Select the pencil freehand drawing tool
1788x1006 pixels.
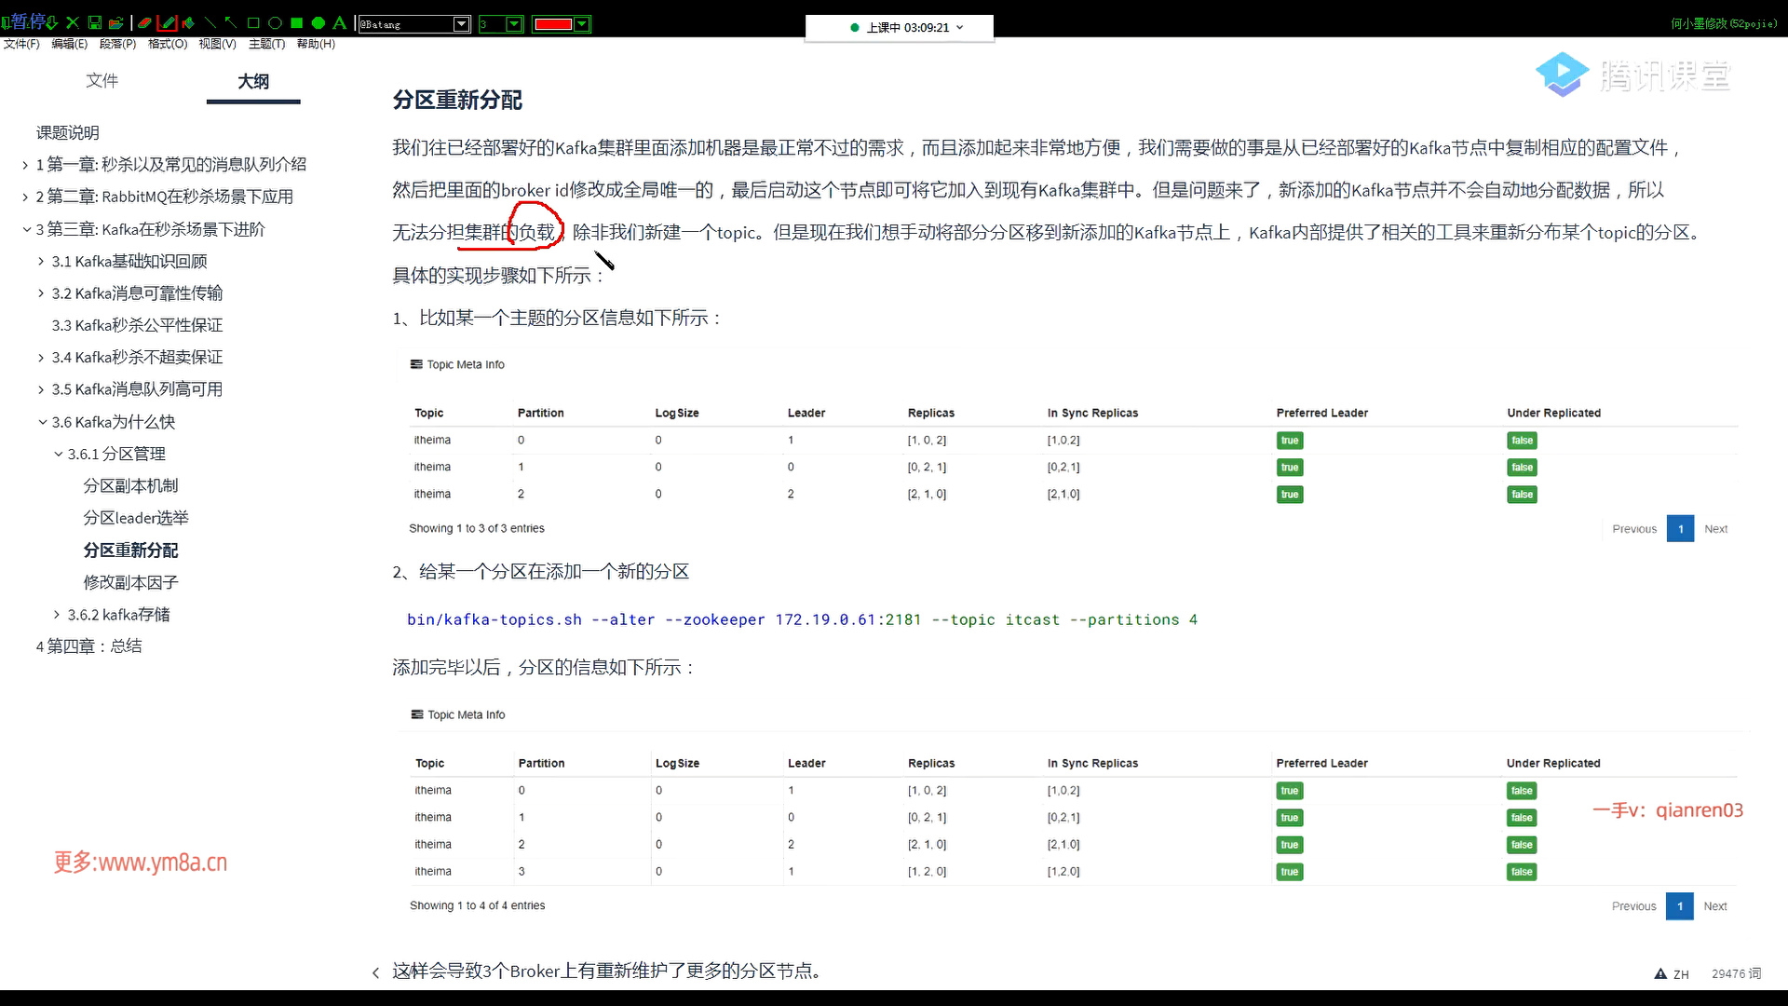pos(168,23)
